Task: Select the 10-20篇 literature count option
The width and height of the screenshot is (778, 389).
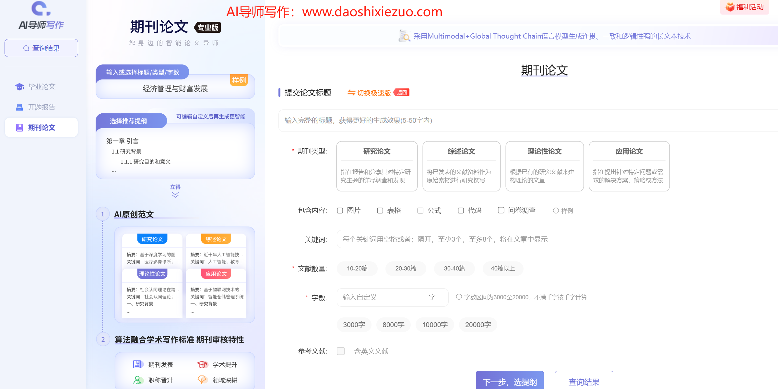Action: click(357, 269)
